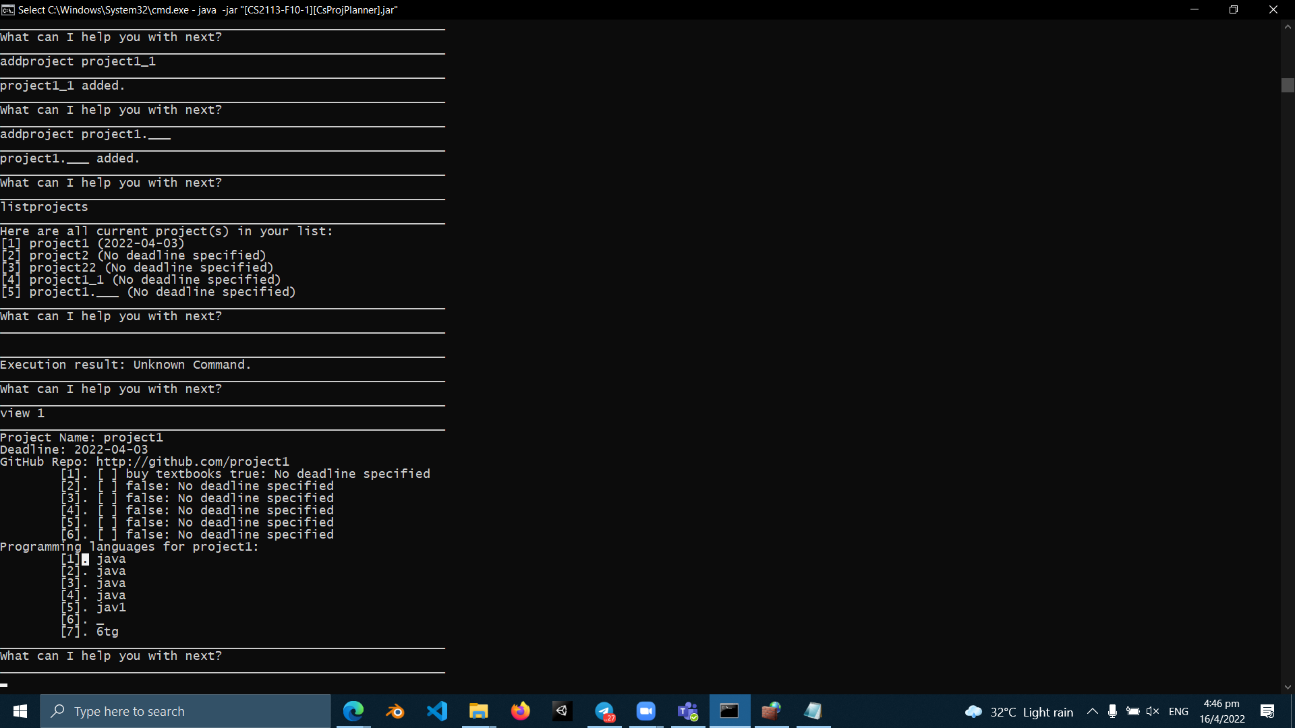Image resolution: width=1295 pixels, height=728 pixels.
Task: Launch Firefox from the taskbar
Action: click(x=521, y=711)
